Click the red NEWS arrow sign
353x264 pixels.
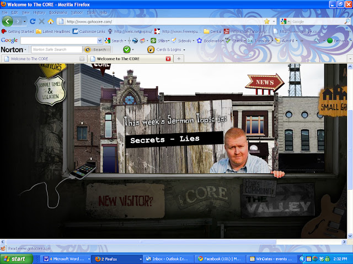(x=265, y=82)
